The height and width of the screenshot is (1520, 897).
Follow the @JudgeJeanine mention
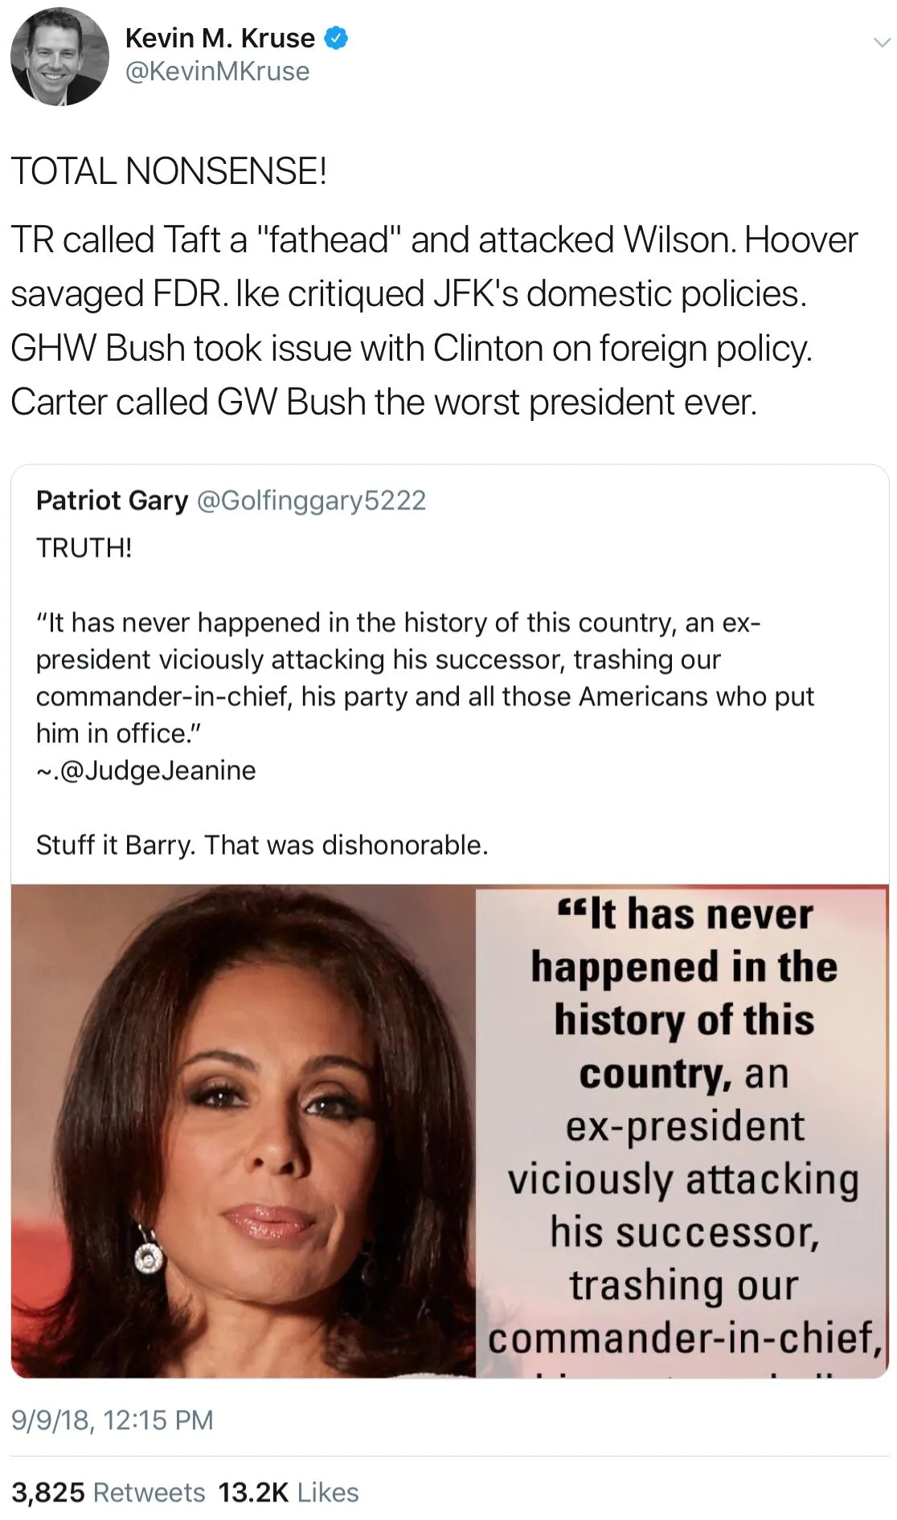click(x=158, y=770)
